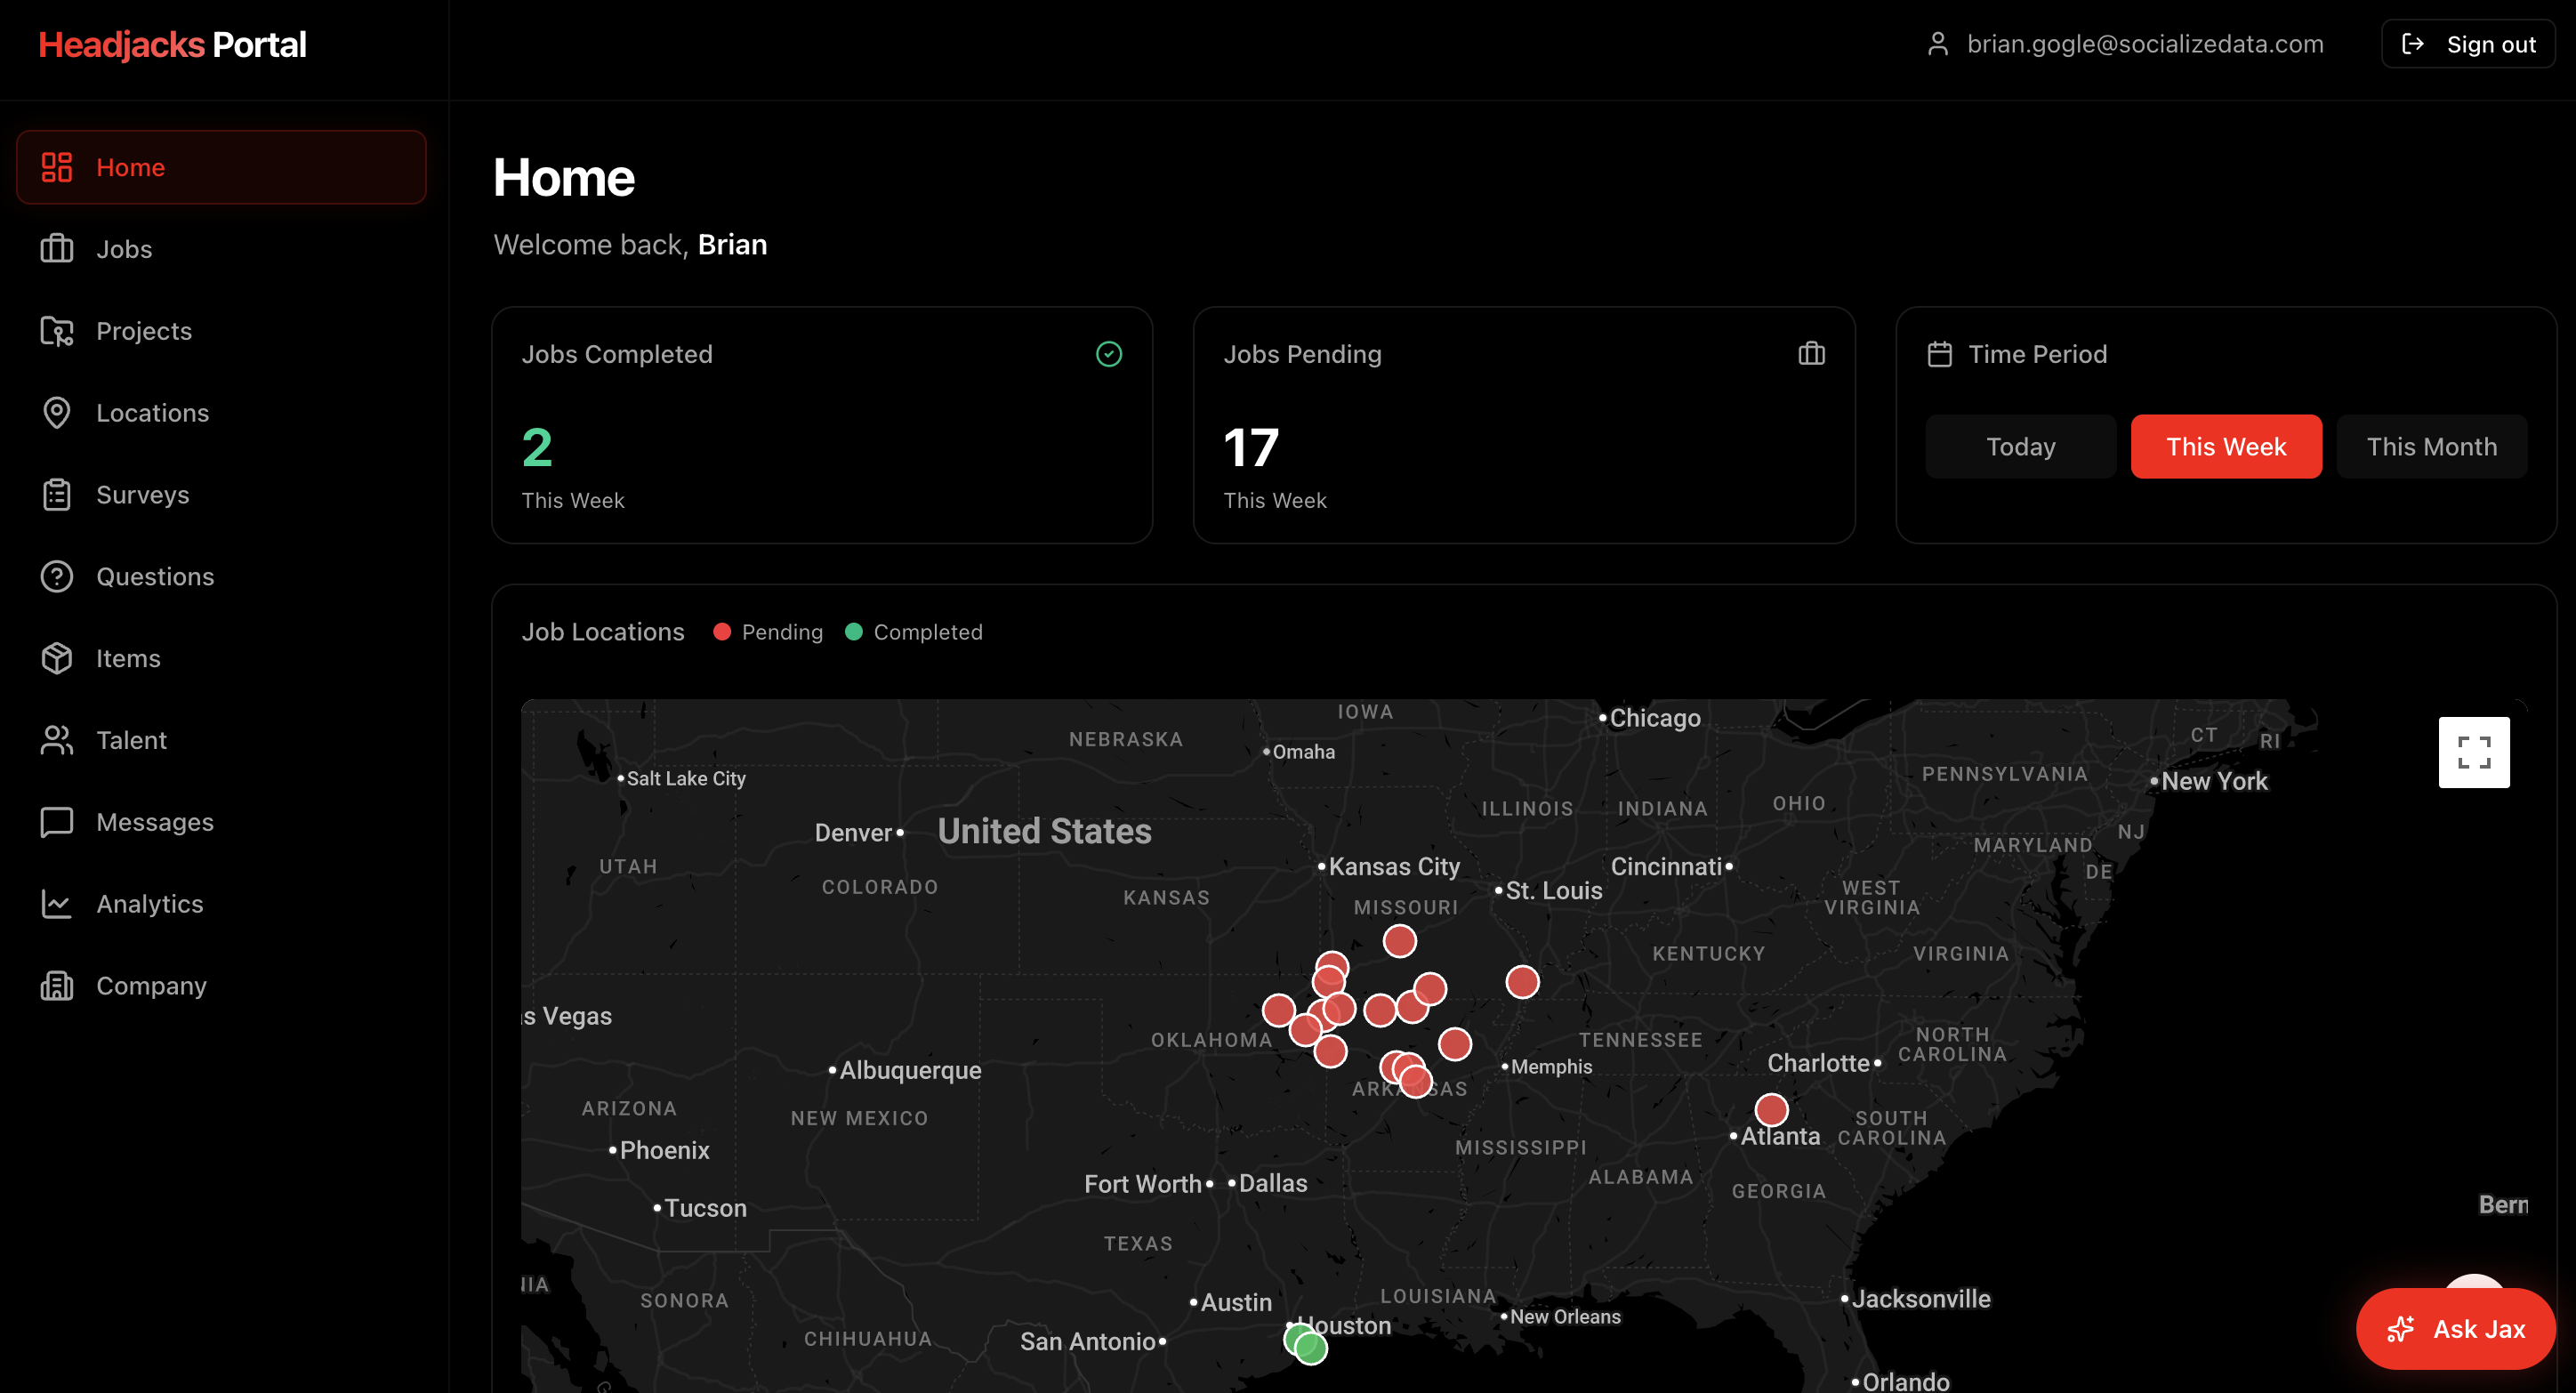The height and width of the screenshot is (1393, 2576).
Task: Click the brian.gogle@socializedata.com account email
Action: 2145,44
